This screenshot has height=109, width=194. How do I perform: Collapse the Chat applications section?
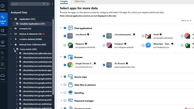(x=61, y=28)
